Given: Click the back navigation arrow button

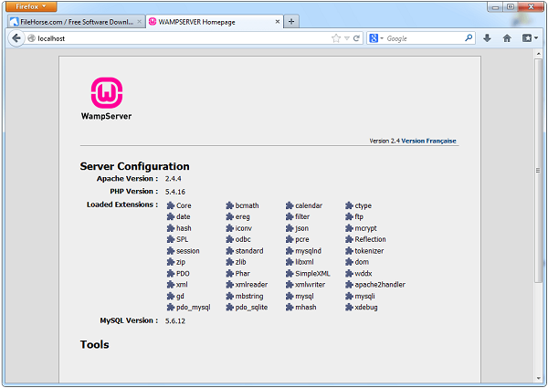Looking at the screenshot, I should pos(16,38).
